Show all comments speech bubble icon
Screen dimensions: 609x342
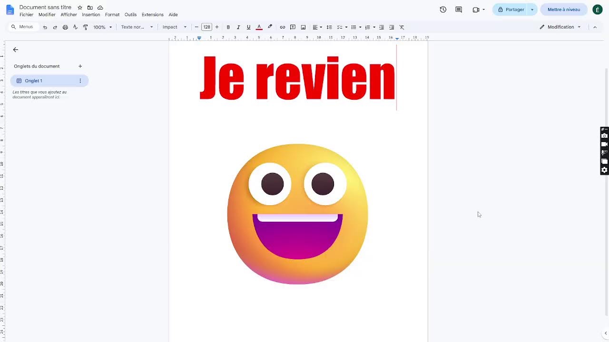coord(459,9)
